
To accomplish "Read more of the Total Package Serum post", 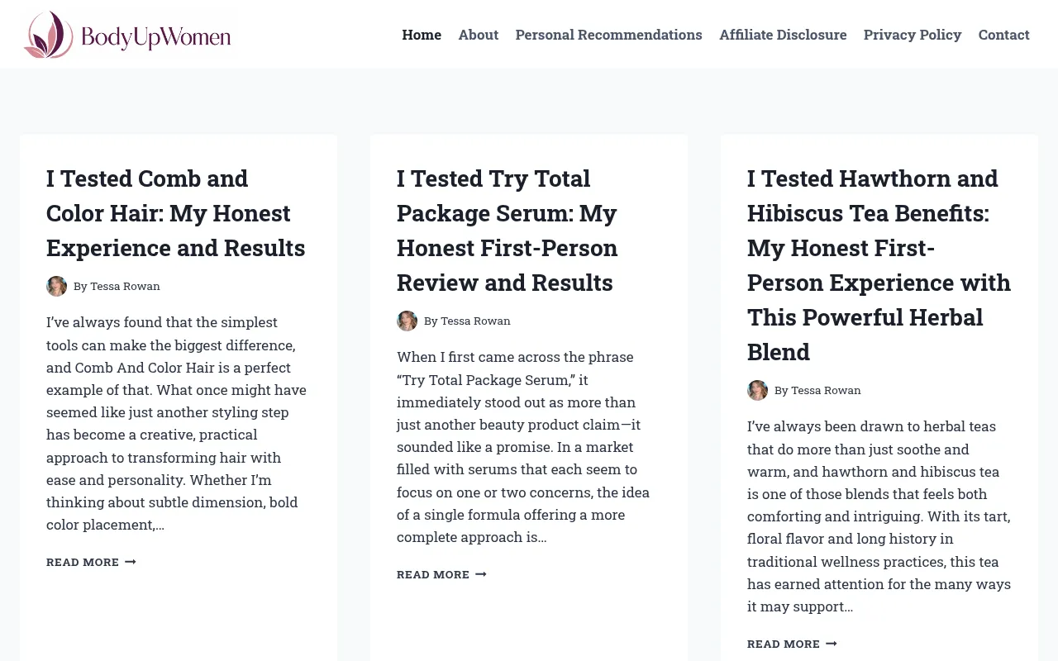I will pos(441,574).
